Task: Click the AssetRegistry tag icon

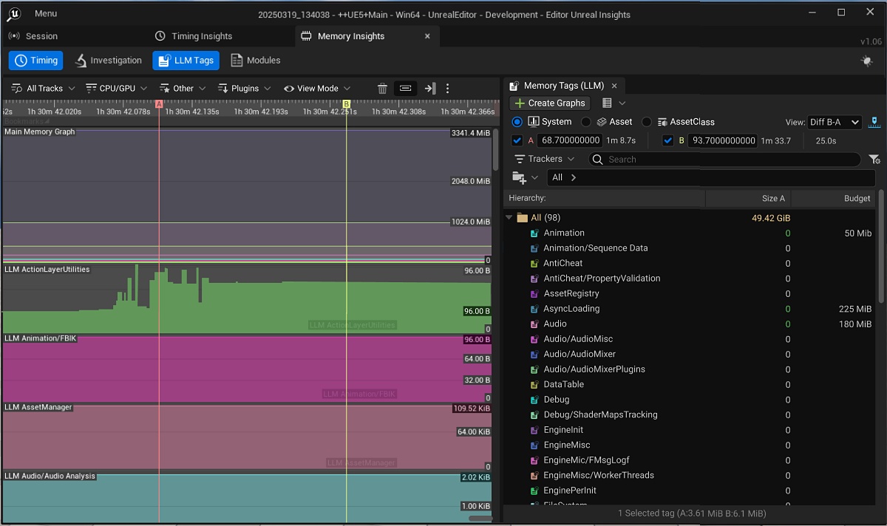Action: pyautogui.click(x=534, y=294)
